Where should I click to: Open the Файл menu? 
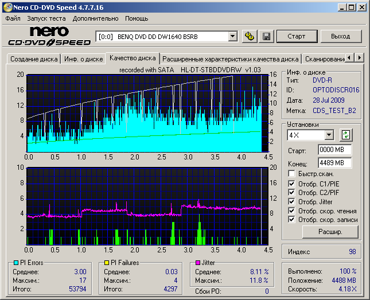click(13, 18)
